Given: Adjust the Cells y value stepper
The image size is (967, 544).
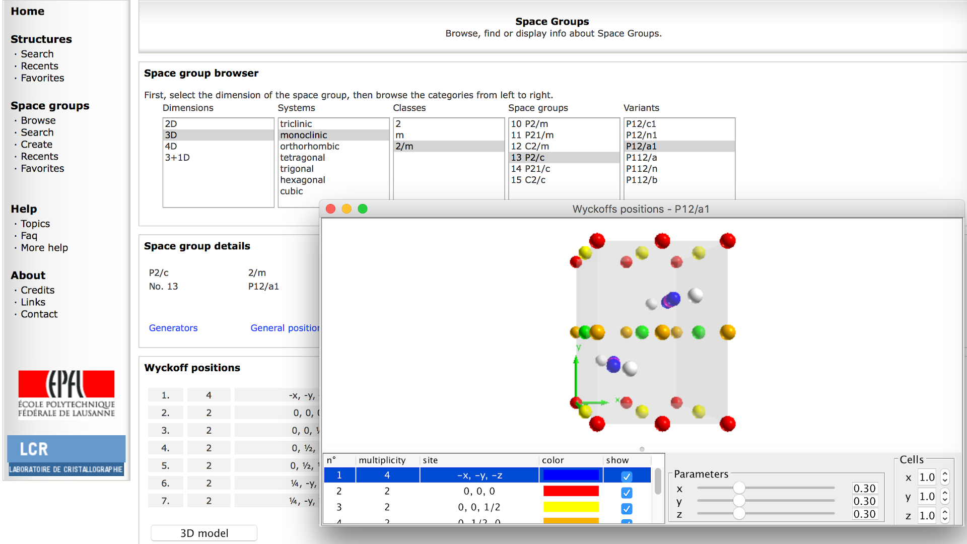Looking at the screenshot, I should [x=945, y=497].
